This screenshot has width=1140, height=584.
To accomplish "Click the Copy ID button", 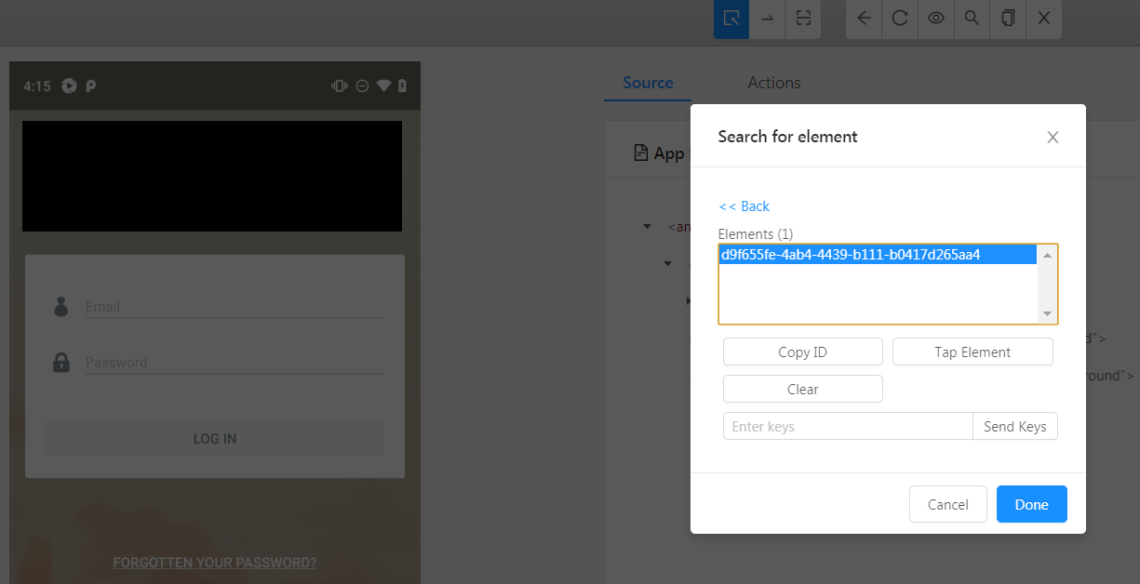I will pos(802,352).
